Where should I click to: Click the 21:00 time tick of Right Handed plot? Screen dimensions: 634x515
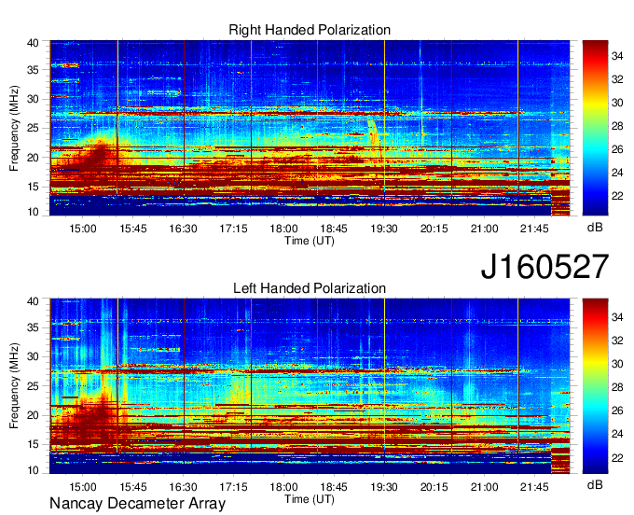(x=484, y=229)
